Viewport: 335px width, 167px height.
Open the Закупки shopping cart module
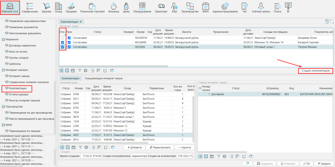47,7
